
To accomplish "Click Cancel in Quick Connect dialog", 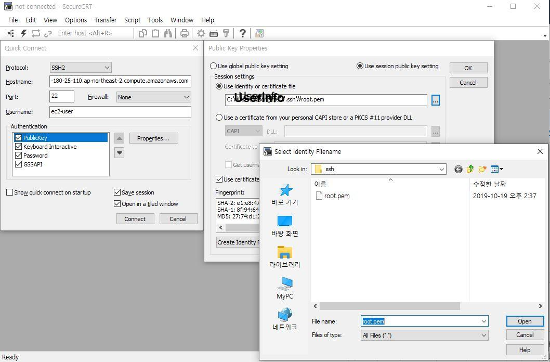I will pos(178,219).
